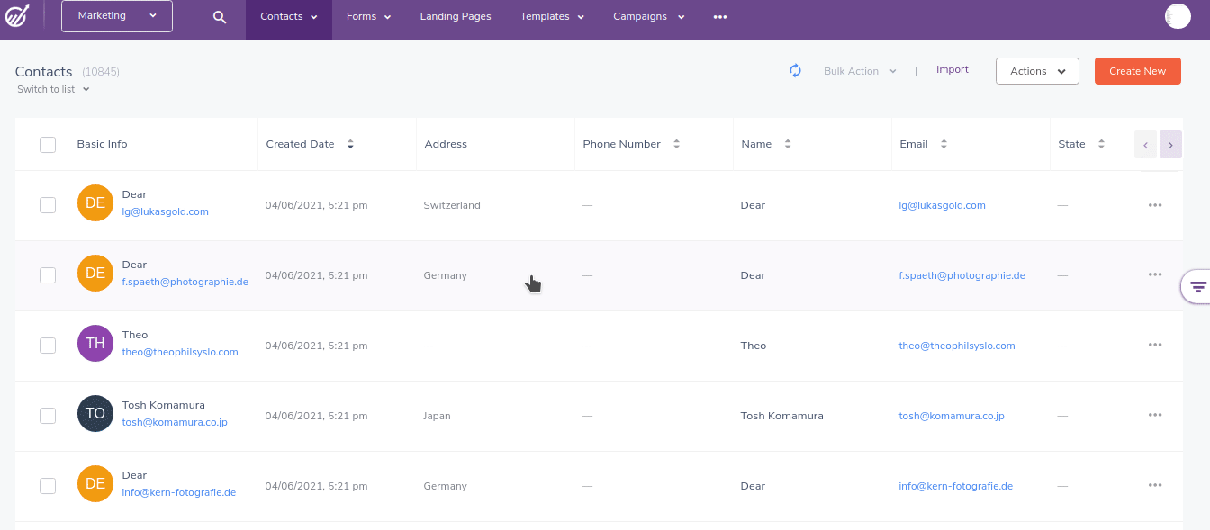
Task: Click the Japan address cell
Action: pos(437,416)
